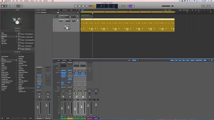The image size is (214, 120).
Task: Switch the Mixer to Tracks view
Action: click(x=134, y=60)
